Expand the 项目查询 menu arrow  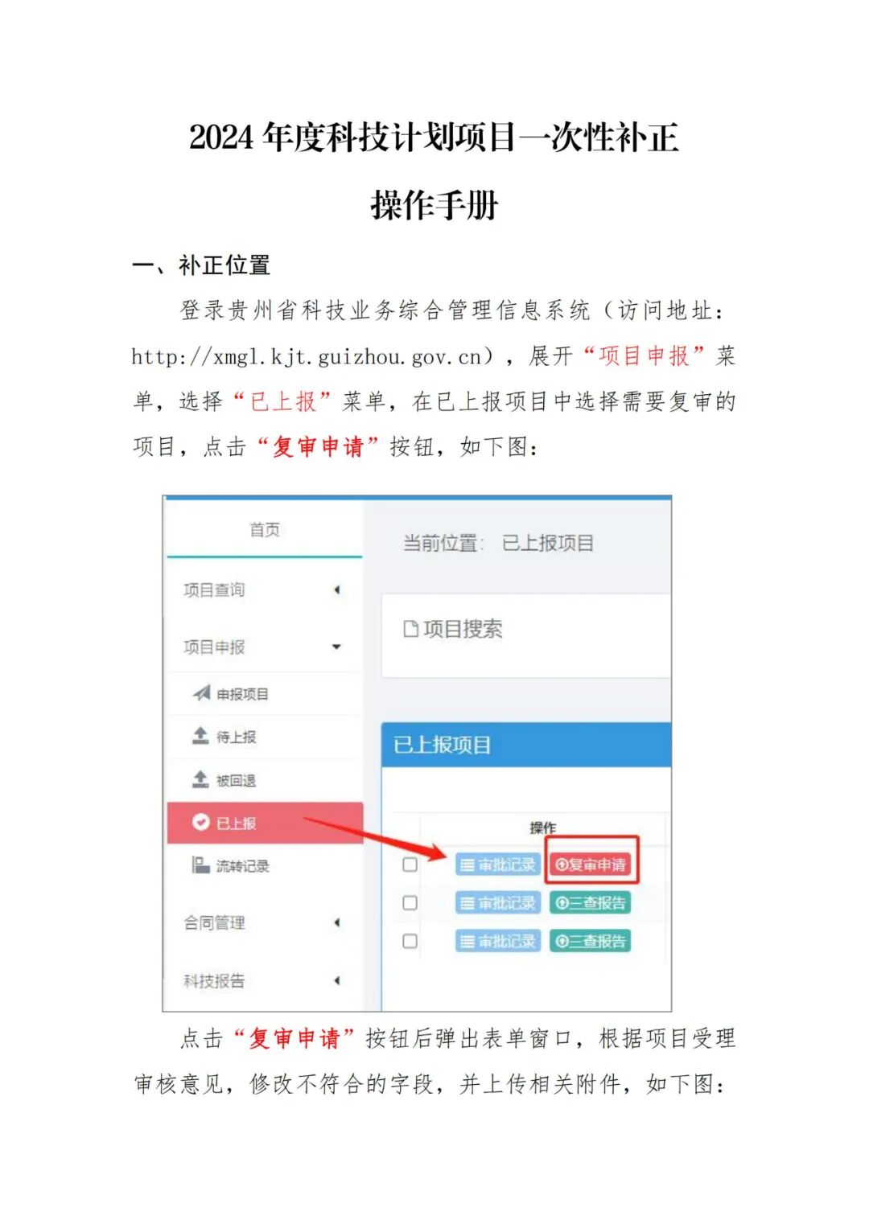click(x=337, y=589)
